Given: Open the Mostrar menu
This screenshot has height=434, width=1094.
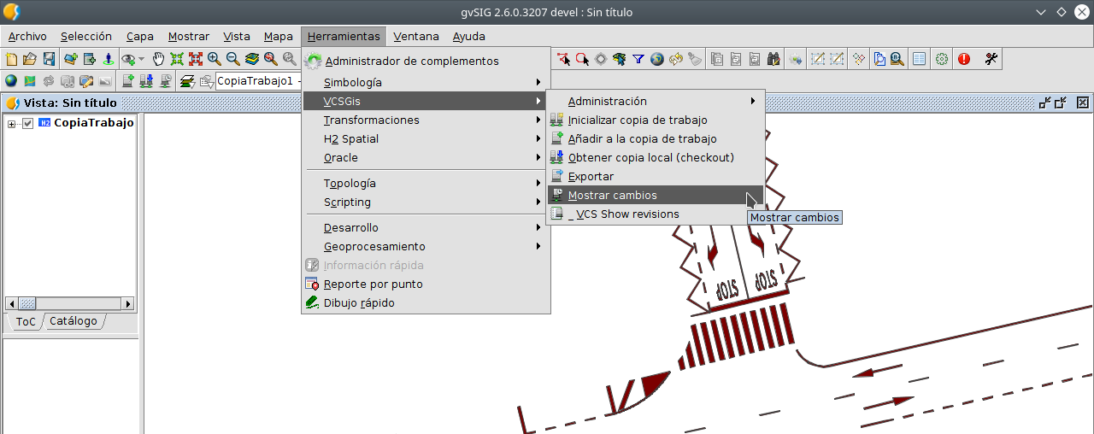Looking at the screenshot, I should (189, 37).
